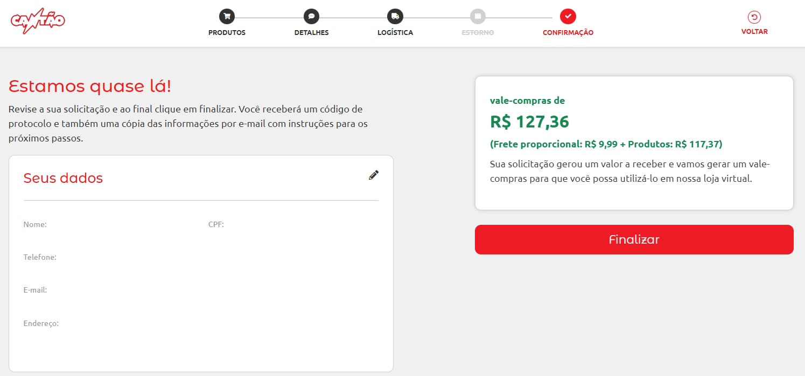Click the Seus dados heading
The height and width of the screenshot is (376, 805).
(x=63, y=178)
